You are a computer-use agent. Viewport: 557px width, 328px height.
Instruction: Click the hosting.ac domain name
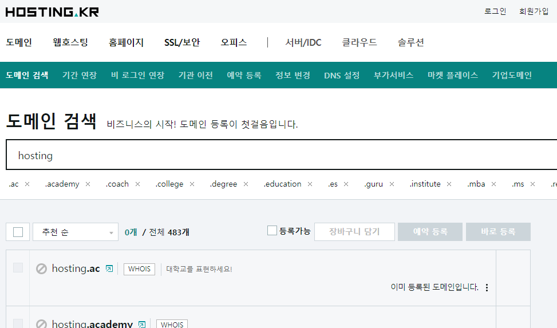tap(76, 268)
